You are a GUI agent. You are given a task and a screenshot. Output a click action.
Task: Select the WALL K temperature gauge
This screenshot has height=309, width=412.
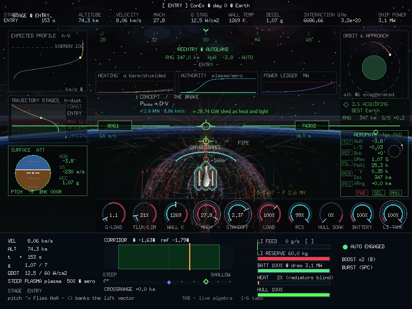click(175, 214)
